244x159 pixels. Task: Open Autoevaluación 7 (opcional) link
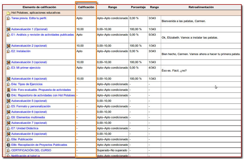coord(29,123)
